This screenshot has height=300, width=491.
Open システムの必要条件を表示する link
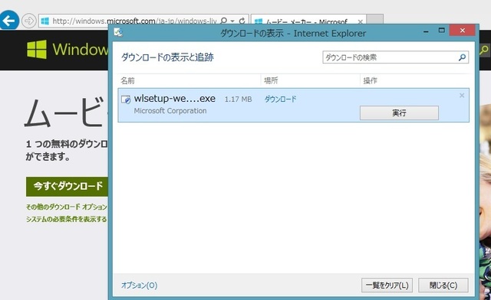point(67,219)
